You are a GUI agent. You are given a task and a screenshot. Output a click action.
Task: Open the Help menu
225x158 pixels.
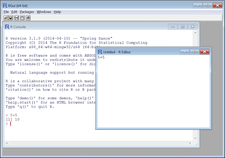click(57, 12)
